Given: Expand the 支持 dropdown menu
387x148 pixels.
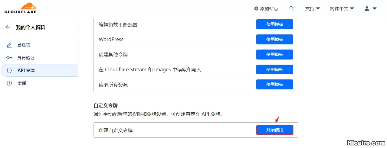Looking at the screenshot, I should point(313,9).
